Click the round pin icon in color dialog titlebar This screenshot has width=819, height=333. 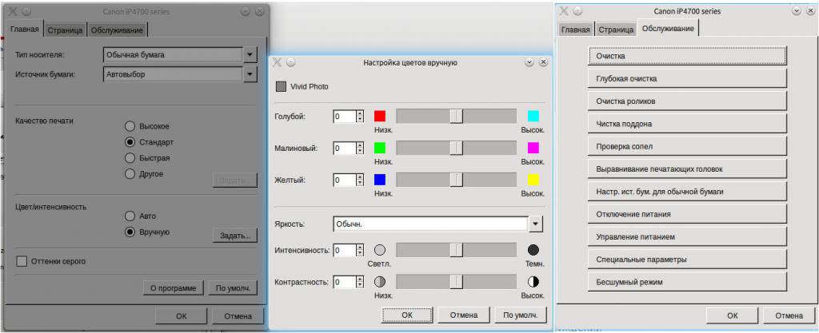point(291,62)
